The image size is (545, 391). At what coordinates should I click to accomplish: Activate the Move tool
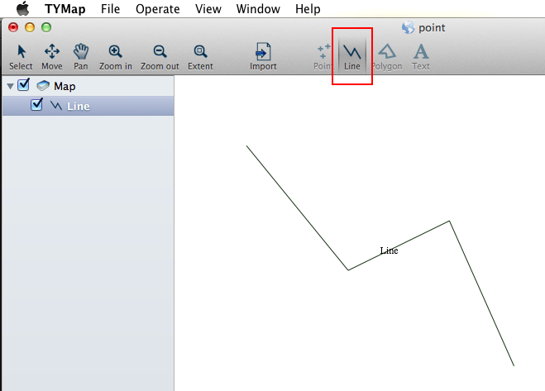click(52, 57)
